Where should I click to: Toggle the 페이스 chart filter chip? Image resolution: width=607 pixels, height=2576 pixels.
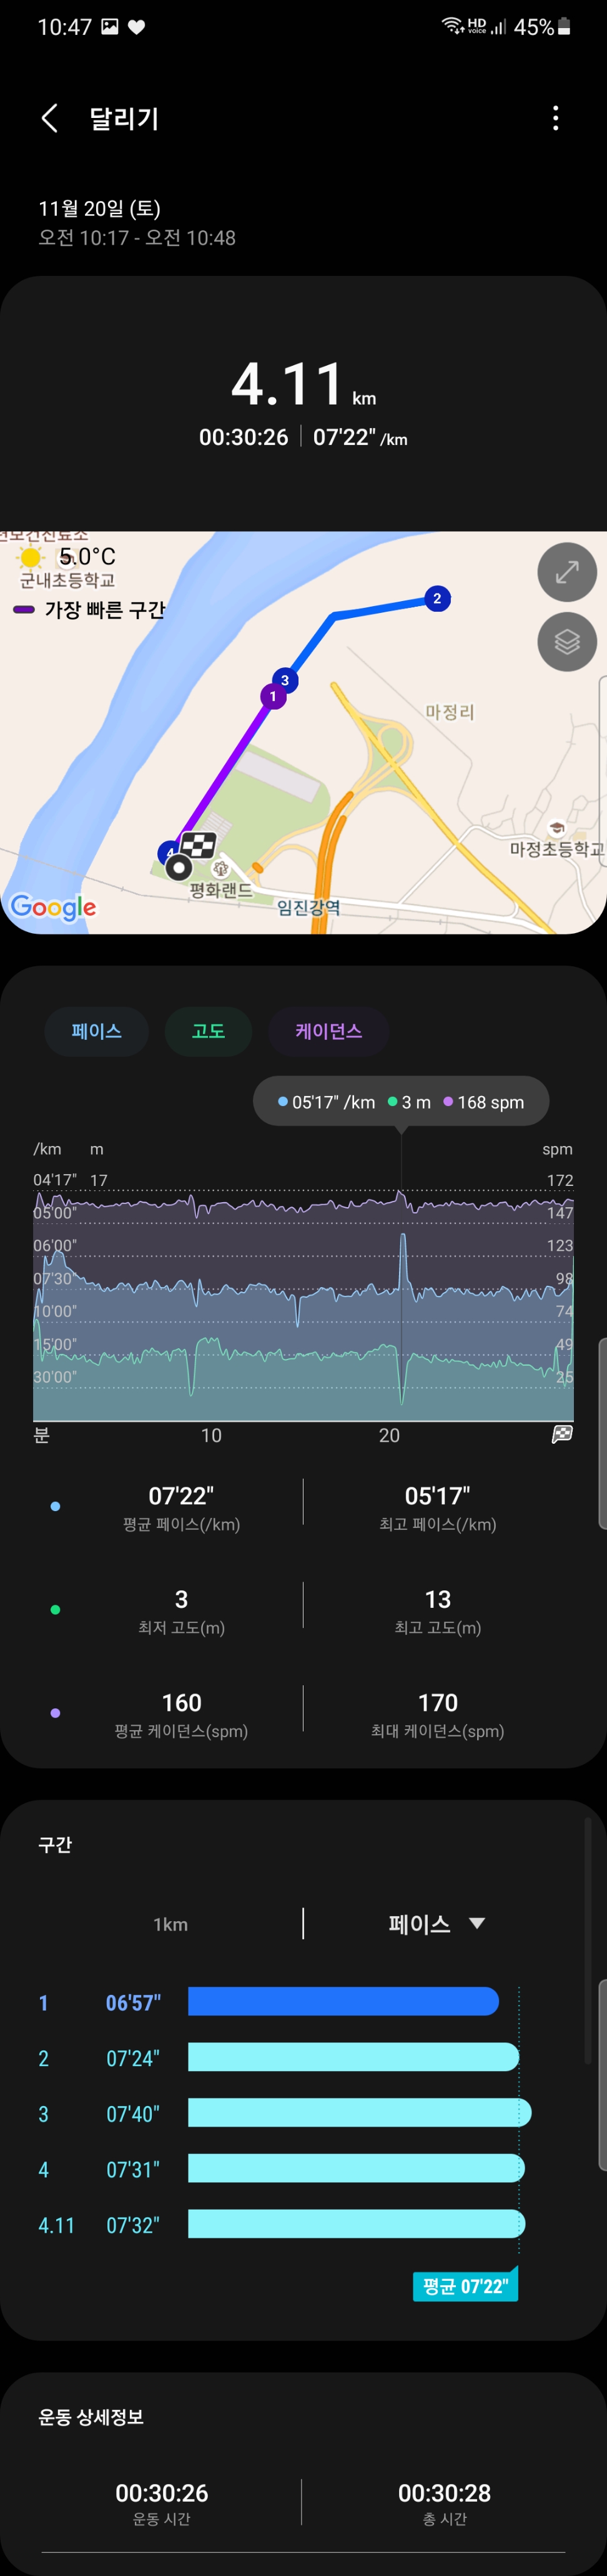pyautogui.click(x=97, y=1031)
